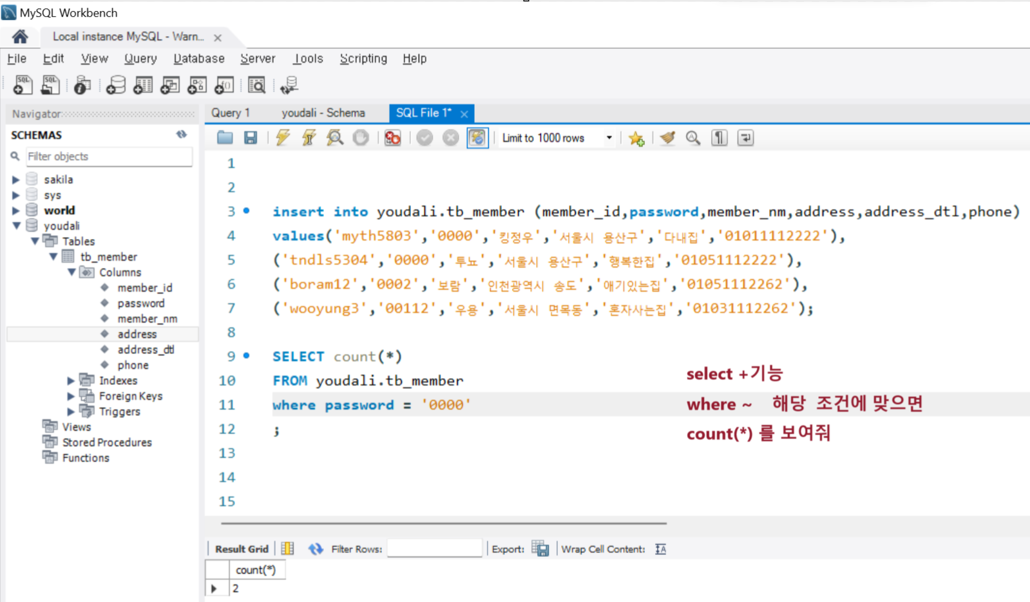Select the Functions node

(86, 458)
